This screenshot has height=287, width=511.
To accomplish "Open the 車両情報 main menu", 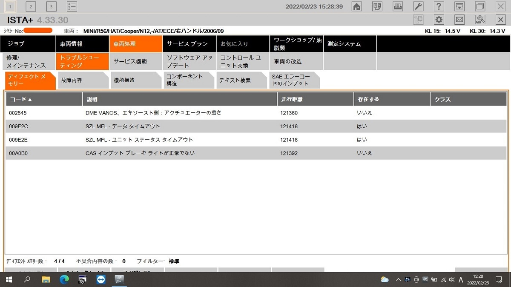I will click(x=82, y=44).
